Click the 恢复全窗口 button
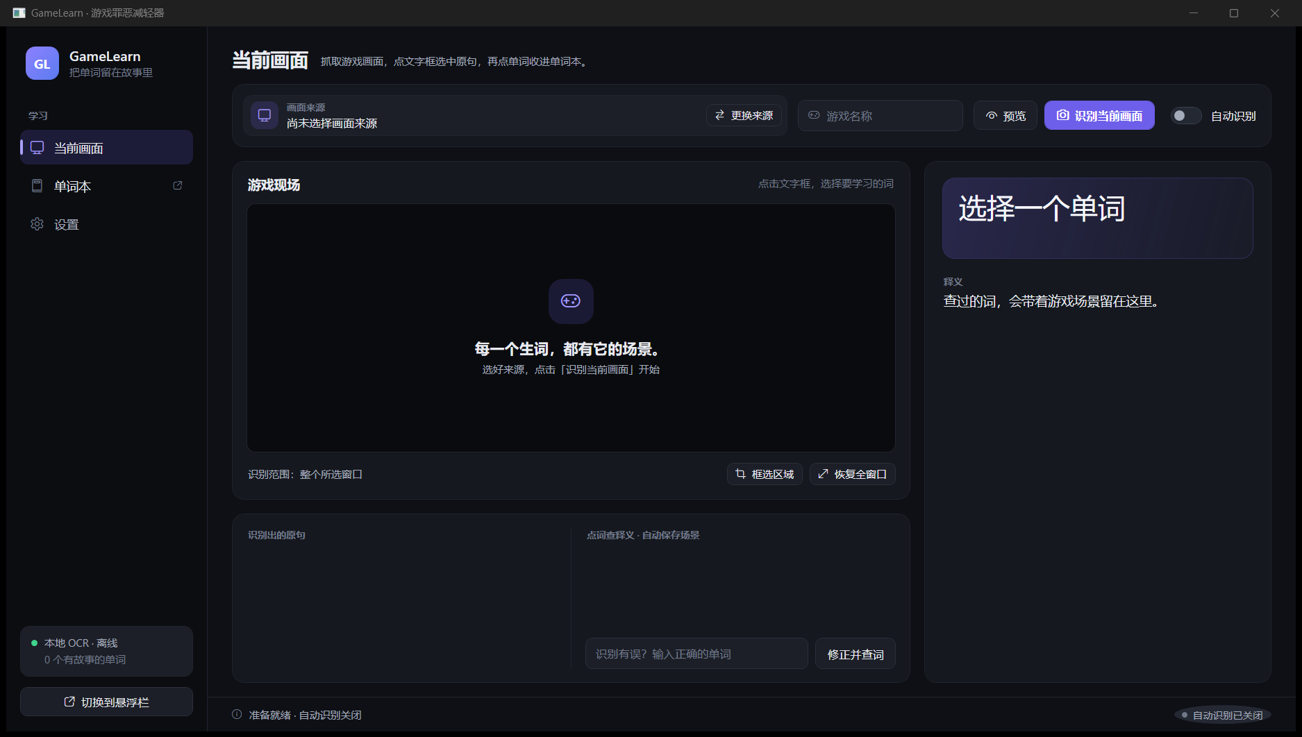 click(853, 474)
